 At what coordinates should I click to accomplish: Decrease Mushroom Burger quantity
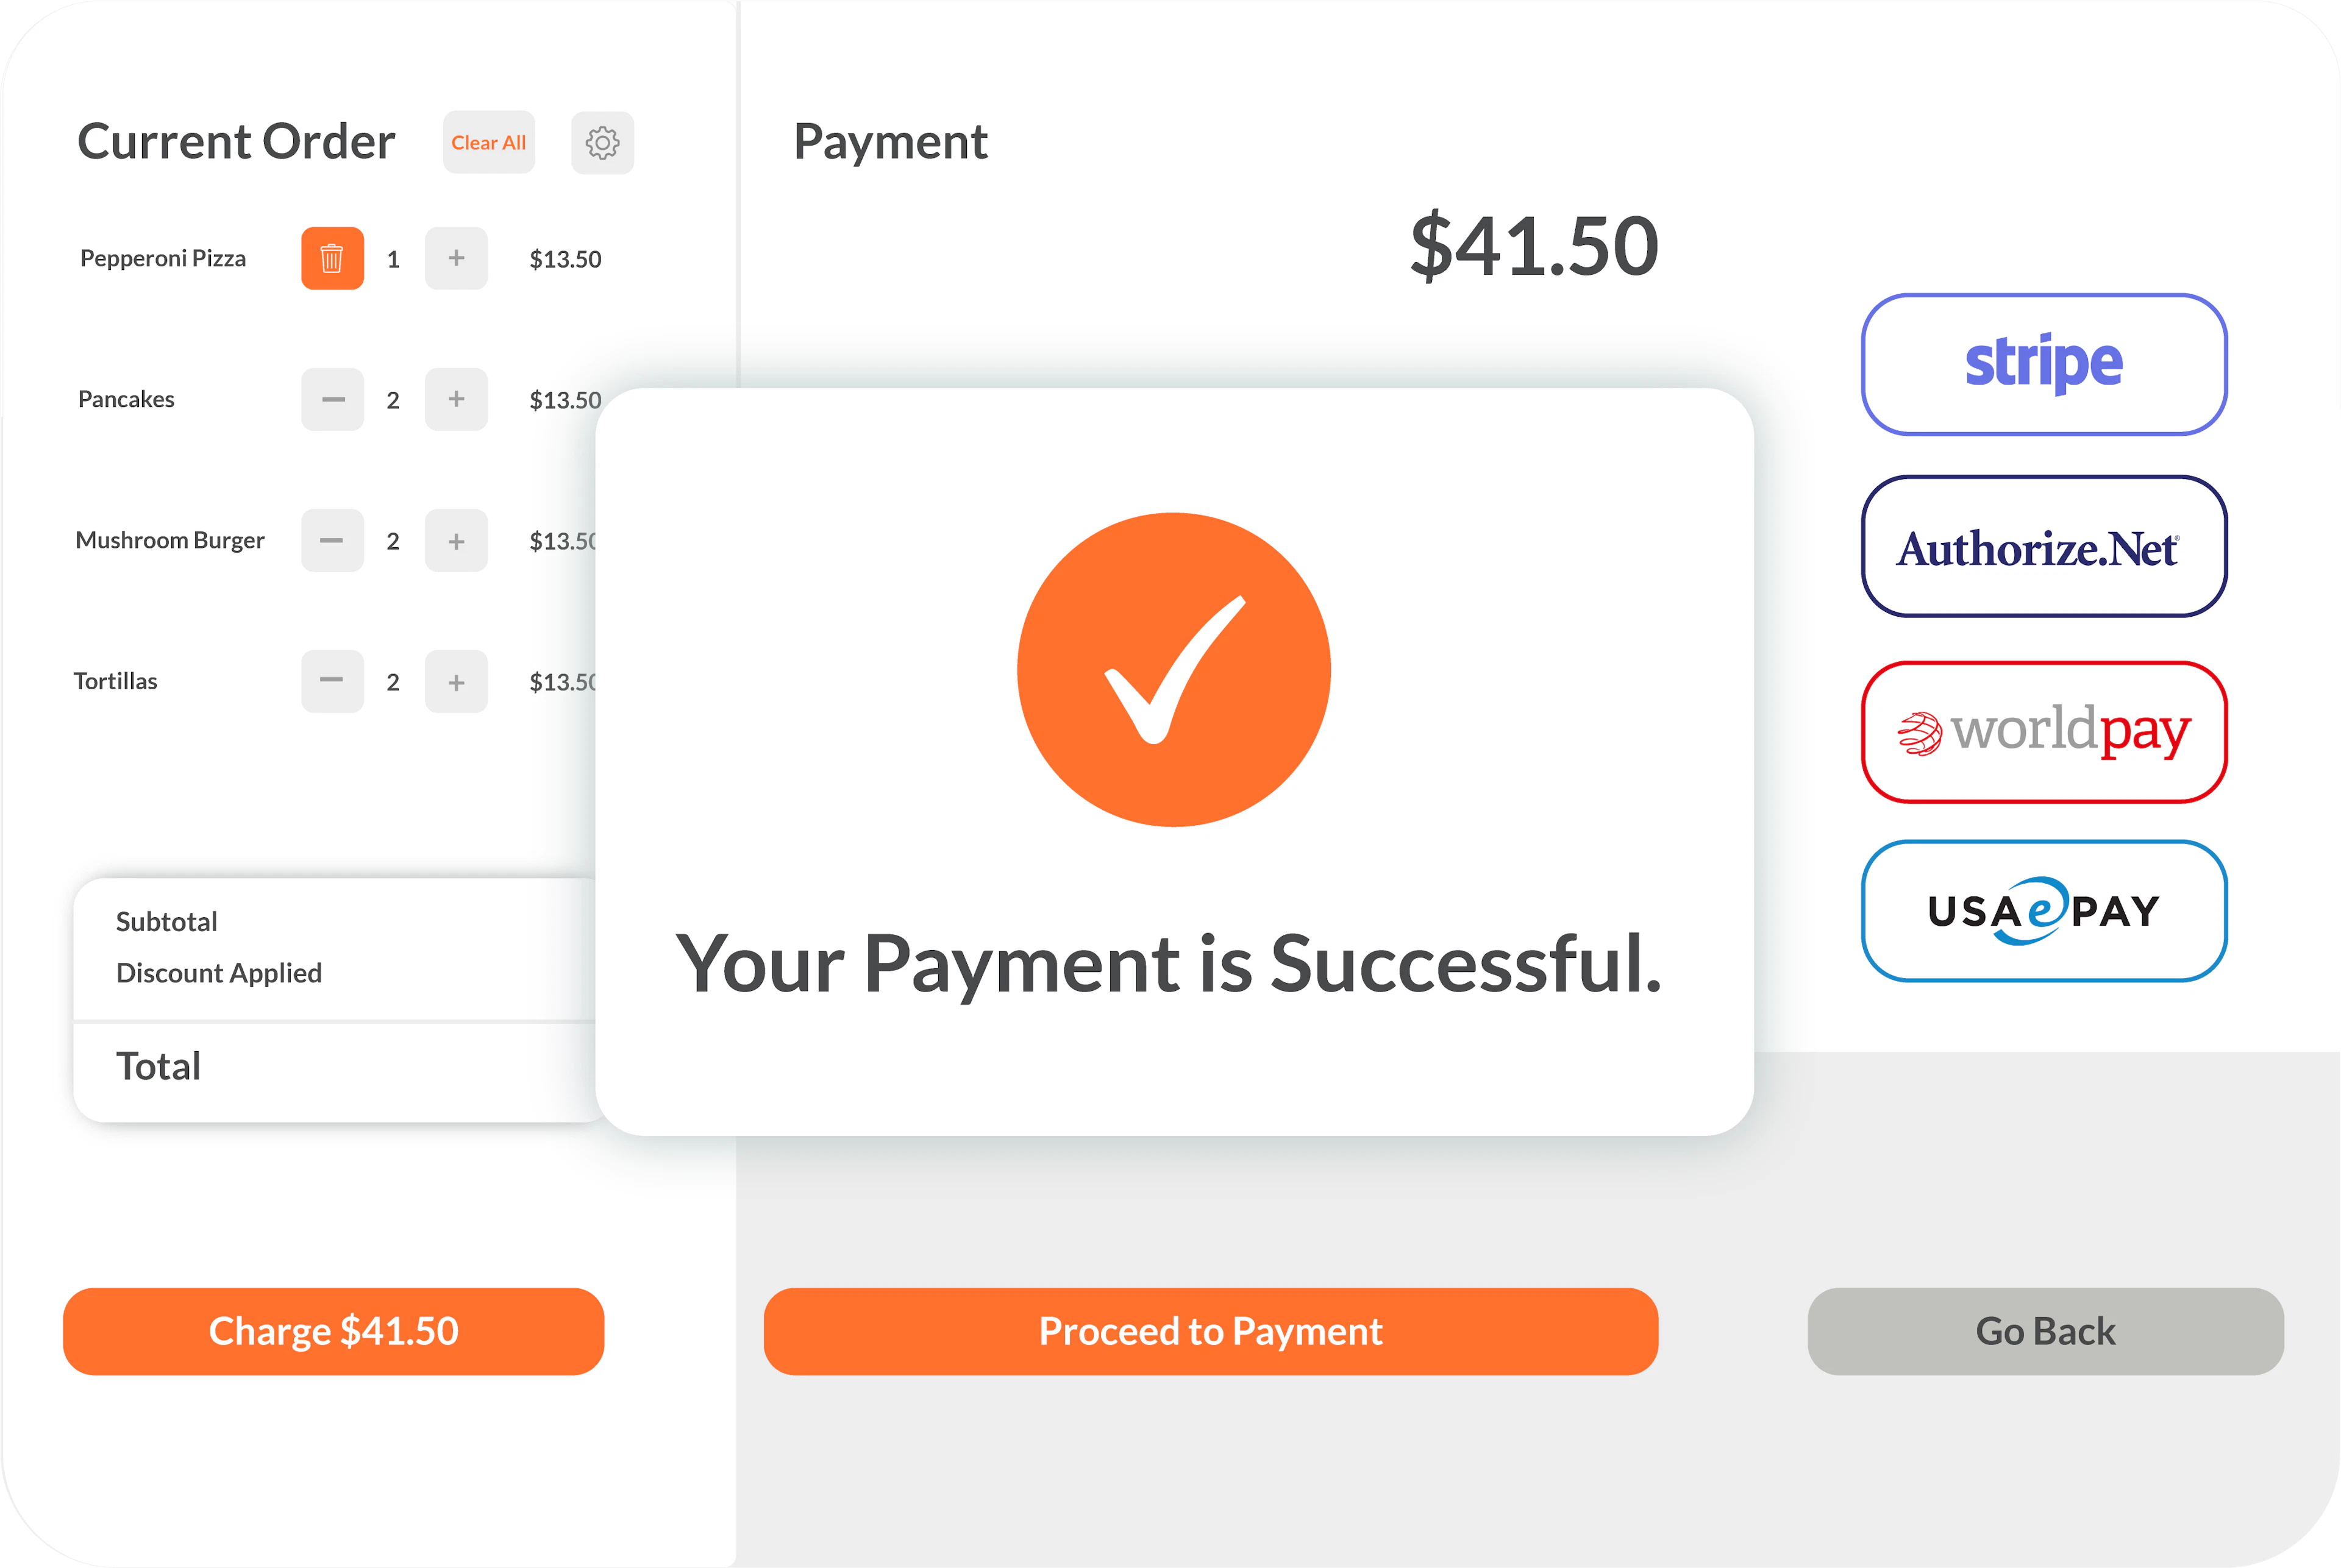pyautogui.click(x=332, y=540)
